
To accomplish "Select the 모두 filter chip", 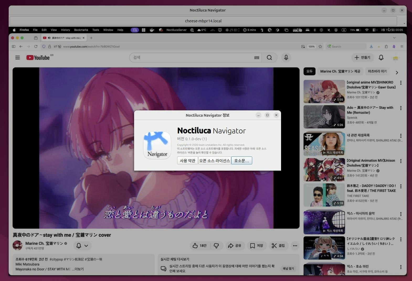I will click(x=309, y=71).
